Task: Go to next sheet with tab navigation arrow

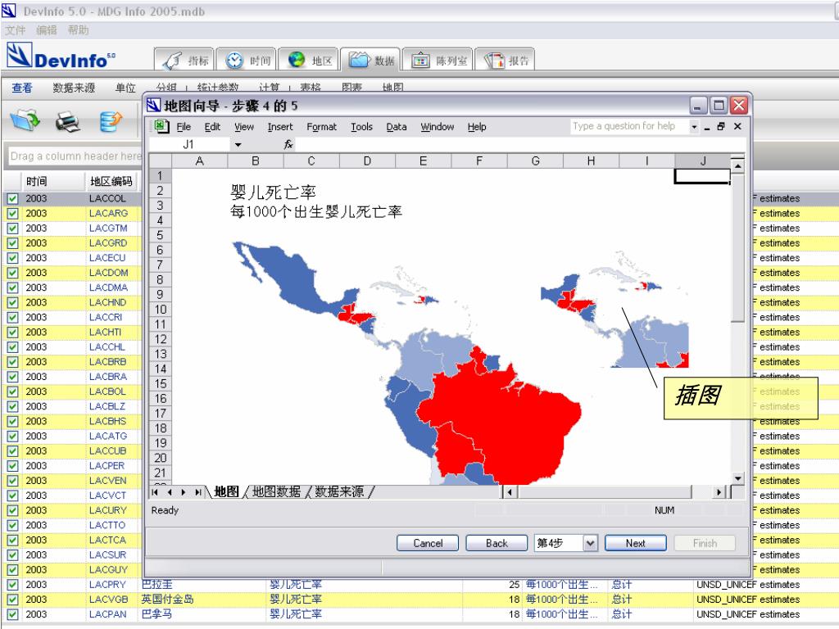Action: [184, 492]
